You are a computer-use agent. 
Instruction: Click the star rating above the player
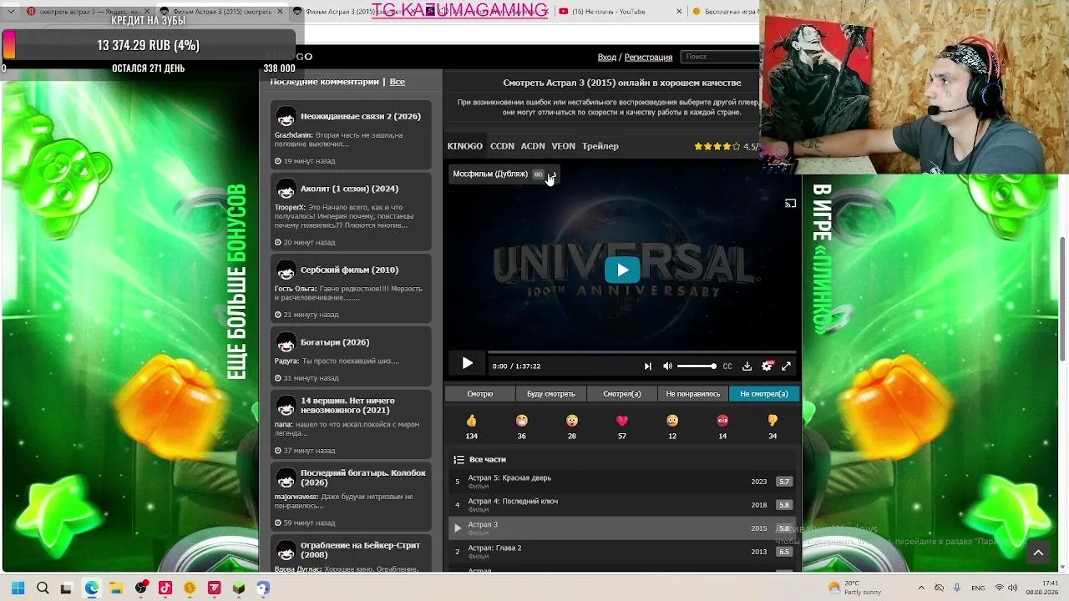point(717,146)
